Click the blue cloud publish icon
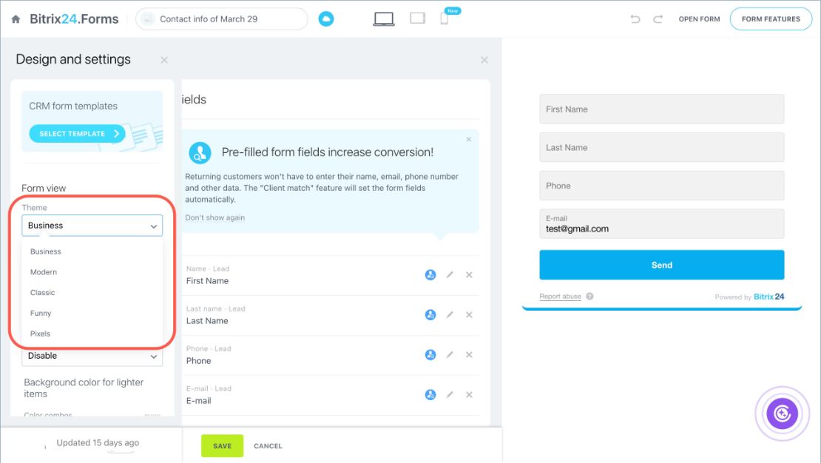This screenshot has height=463, width=821. 326,18
